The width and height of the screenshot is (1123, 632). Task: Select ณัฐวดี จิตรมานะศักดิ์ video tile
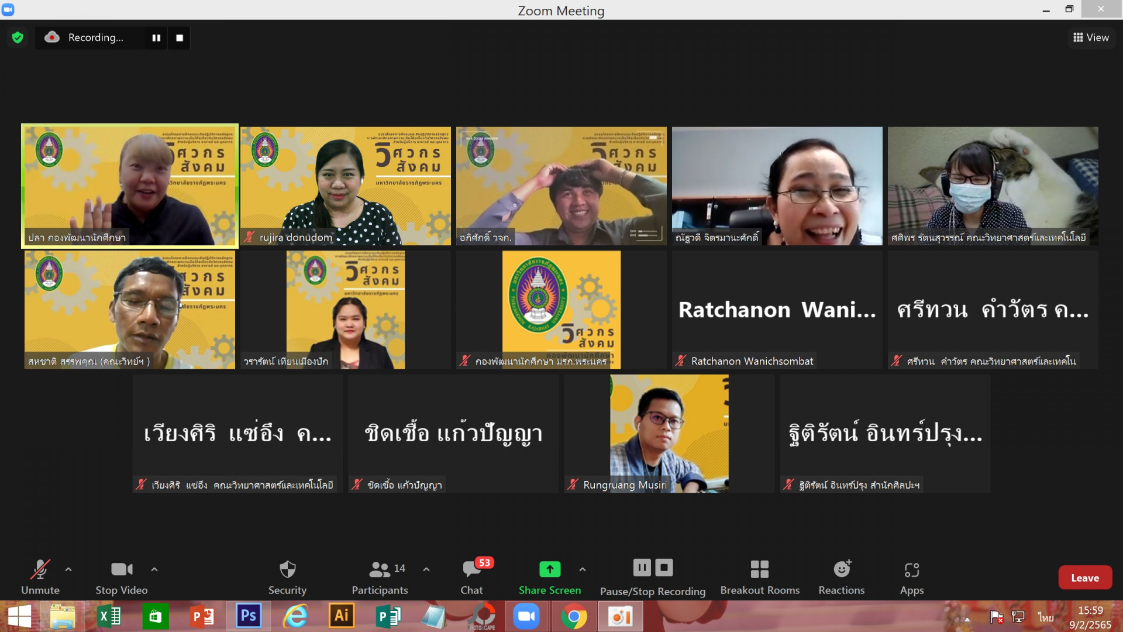click(x=777, y=186)
